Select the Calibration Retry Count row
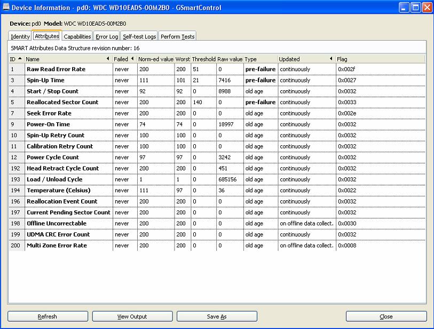 pyautogui.click(x=217, y=146)
